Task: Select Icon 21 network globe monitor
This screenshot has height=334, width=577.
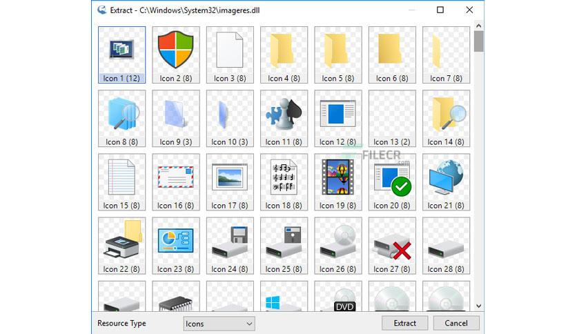Action: click(447, 182)
